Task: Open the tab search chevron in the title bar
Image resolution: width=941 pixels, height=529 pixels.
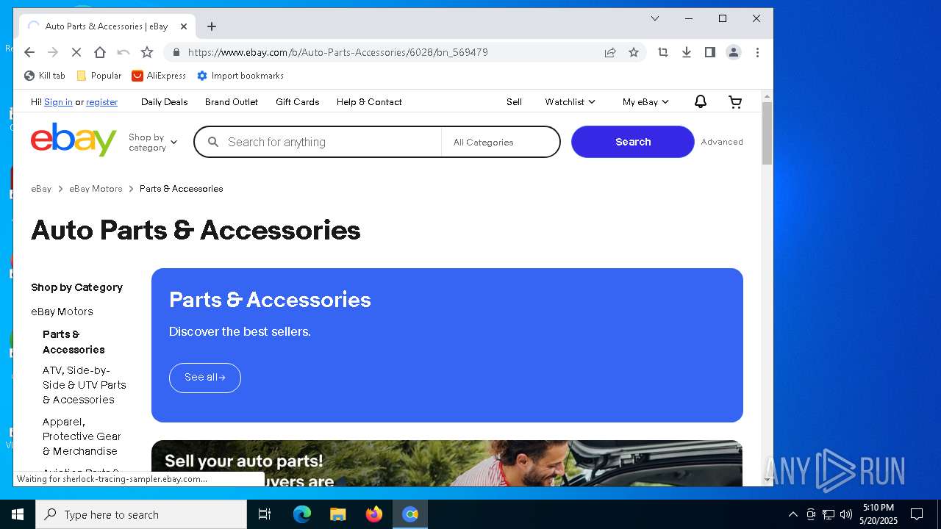Action: click(655, 18)
